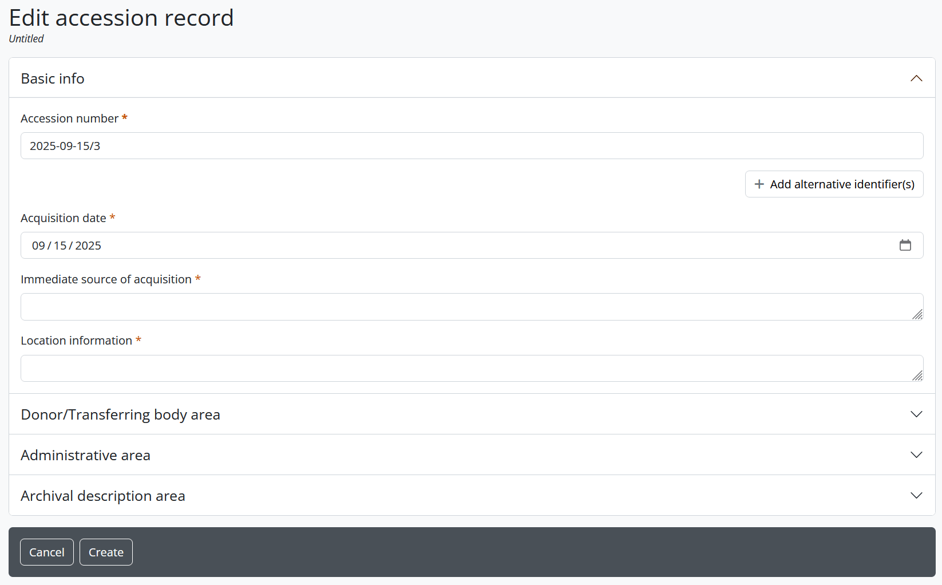Click the up chevron on Basic info
Viewport: 942px width, 585px height.
tap(916, 78)
